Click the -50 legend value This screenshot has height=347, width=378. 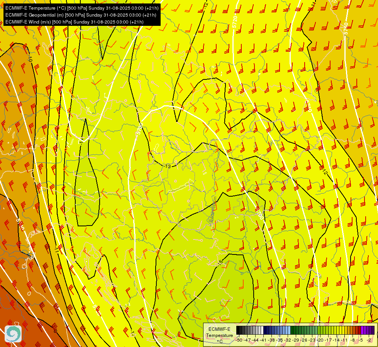(239, 340)
